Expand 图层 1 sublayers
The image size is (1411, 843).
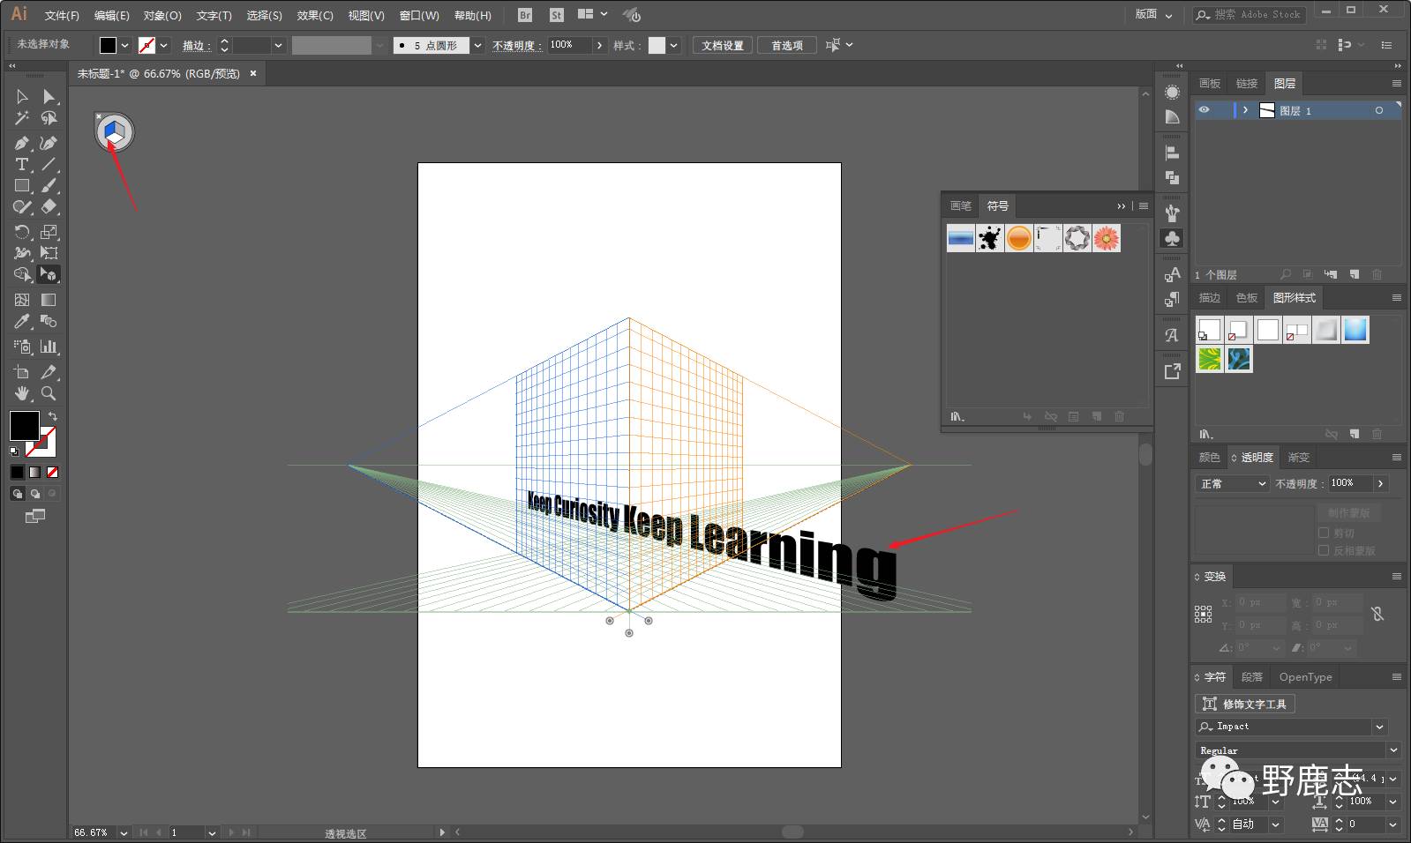[1245, 110]
